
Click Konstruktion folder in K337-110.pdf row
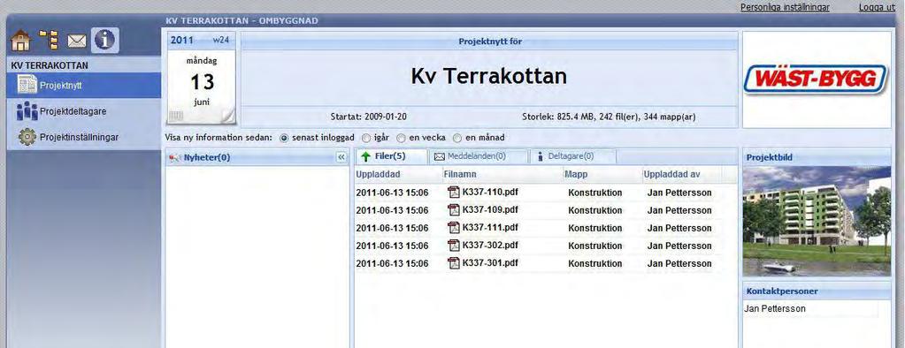595,193
